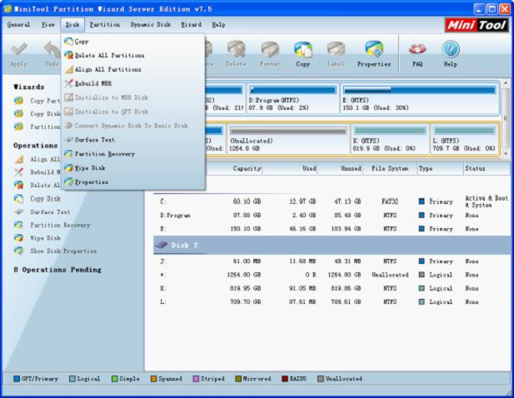
Task: Click Wipe Disk link in Operations
Action: coord(45,238)
